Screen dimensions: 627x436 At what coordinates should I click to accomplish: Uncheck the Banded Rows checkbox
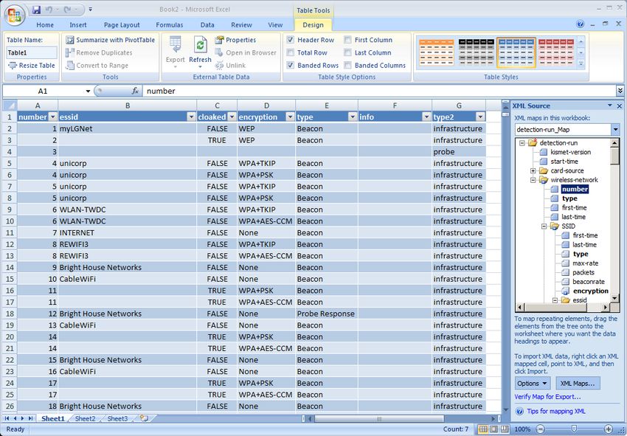click(x=291, y=65)
